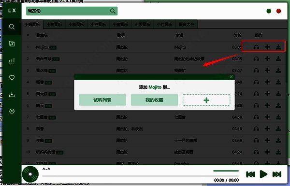This screenshot has width=290, height=186.
Task: Create a new list with dashed plus button
Action: point(206,100)
